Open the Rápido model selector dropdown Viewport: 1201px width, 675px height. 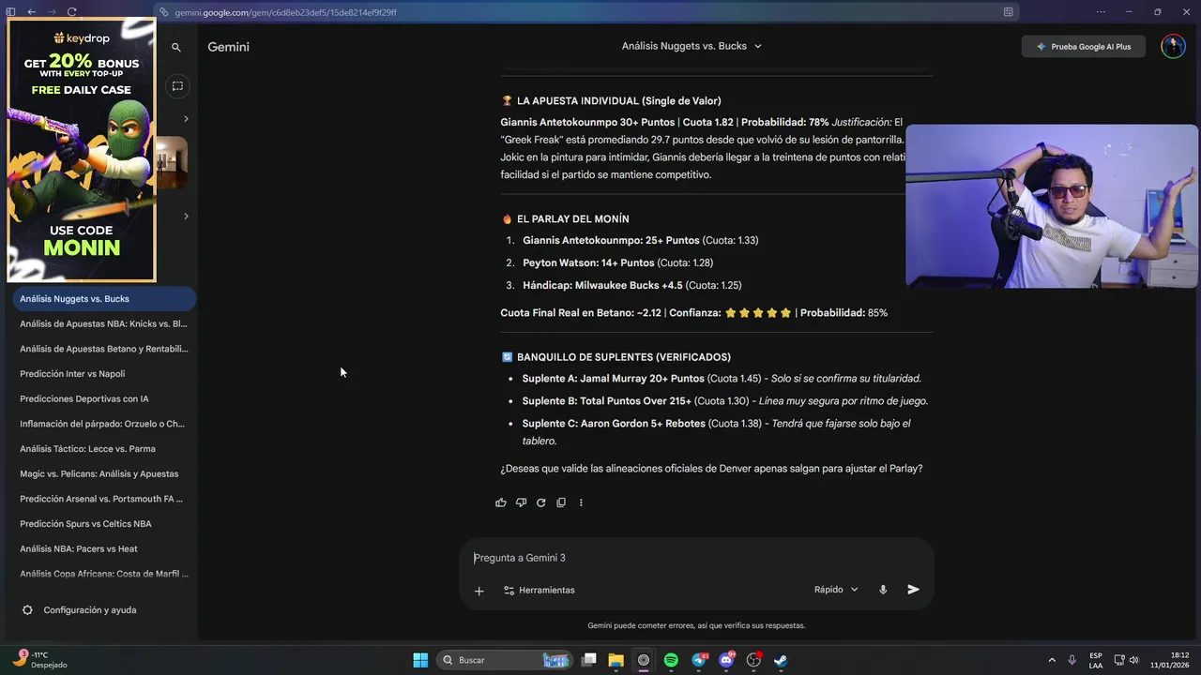pyautogui.click(x=836, y=590)
